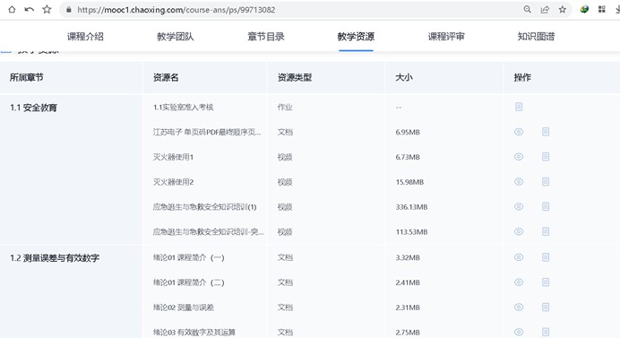Open the 教学团队 tab
This screenshot has width=620, height=338.
click(176, 37)
